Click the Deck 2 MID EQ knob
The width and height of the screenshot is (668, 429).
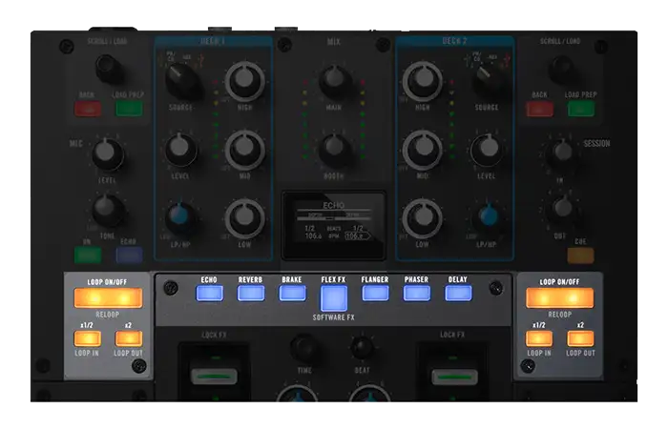tap(423, 150)
